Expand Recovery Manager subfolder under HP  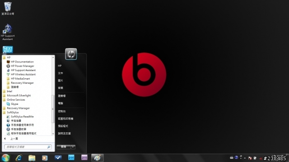[20, 83]
